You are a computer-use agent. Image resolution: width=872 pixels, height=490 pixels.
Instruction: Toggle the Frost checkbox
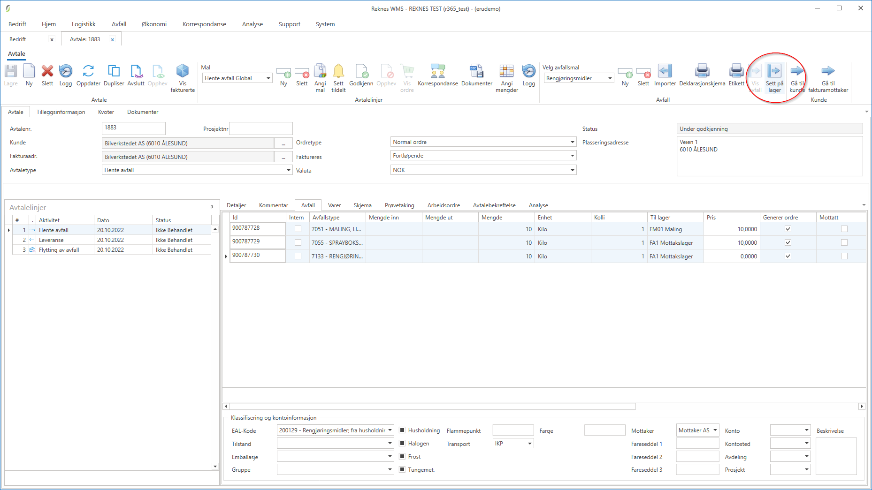pos(402,457)
